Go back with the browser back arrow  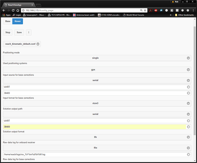click(4, 10)
